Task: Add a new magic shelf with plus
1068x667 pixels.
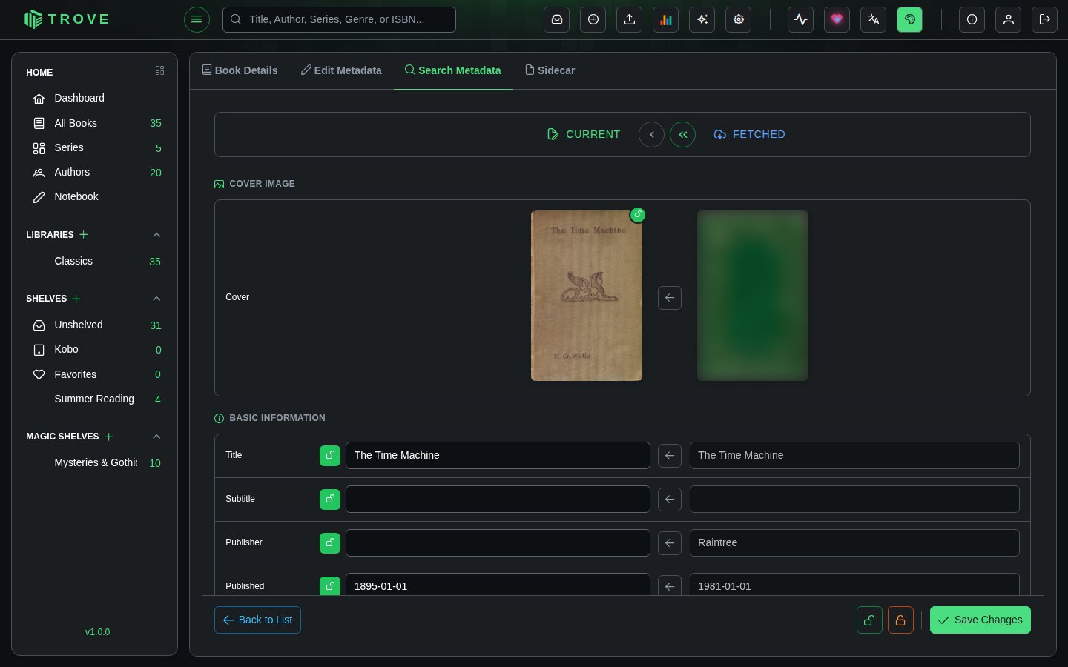Action: [109, 437]
